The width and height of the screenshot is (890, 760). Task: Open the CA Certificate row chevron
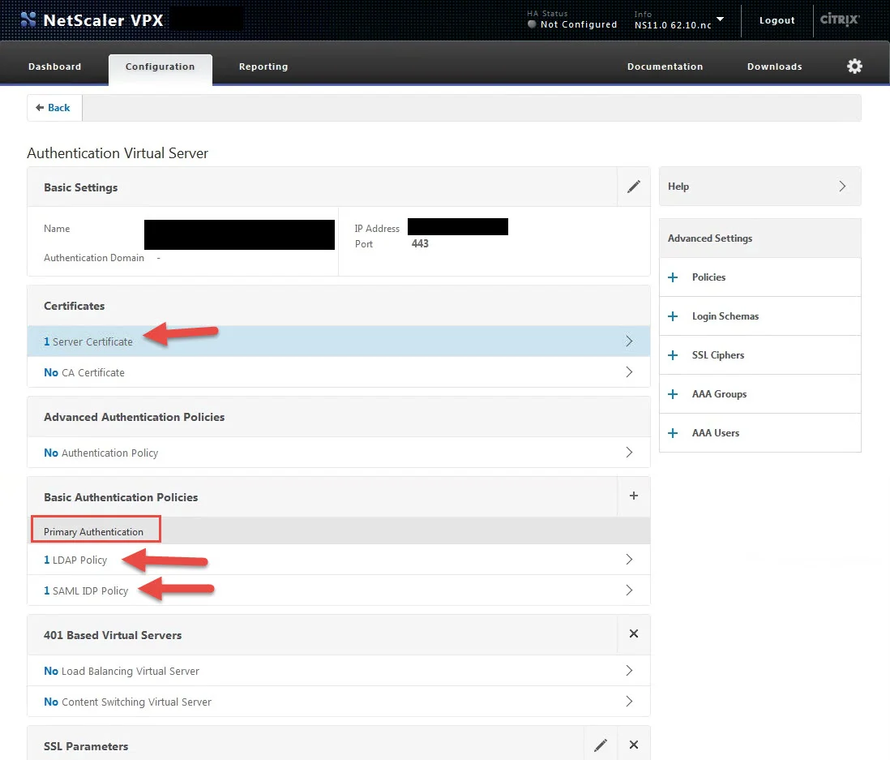tap(629, 372)
